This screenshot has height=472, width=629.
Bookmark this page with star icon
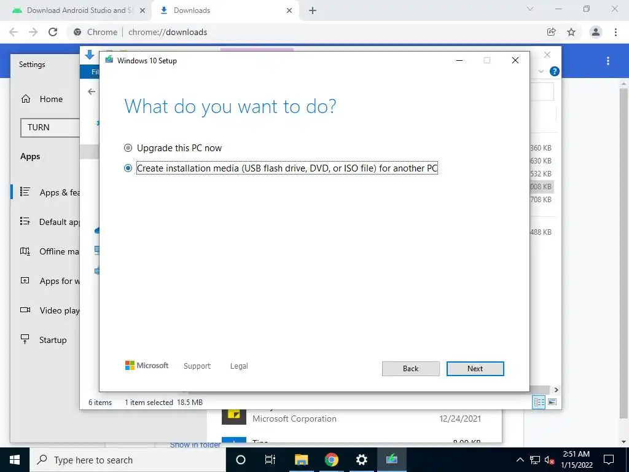click(x=571, y=32)
